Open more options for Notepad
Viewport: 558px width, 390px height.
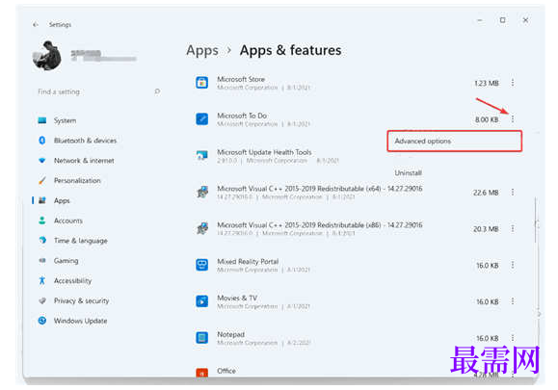point(513,338)
